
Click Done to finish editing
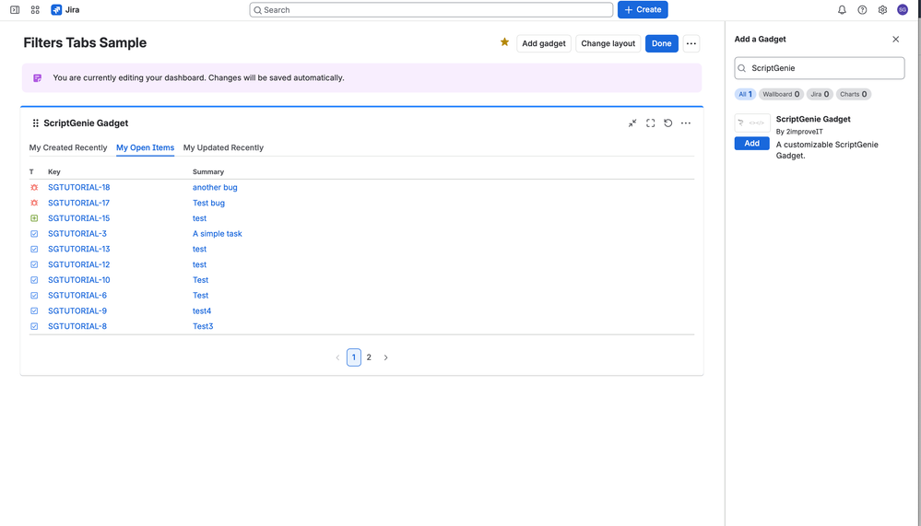pos(661,43)
